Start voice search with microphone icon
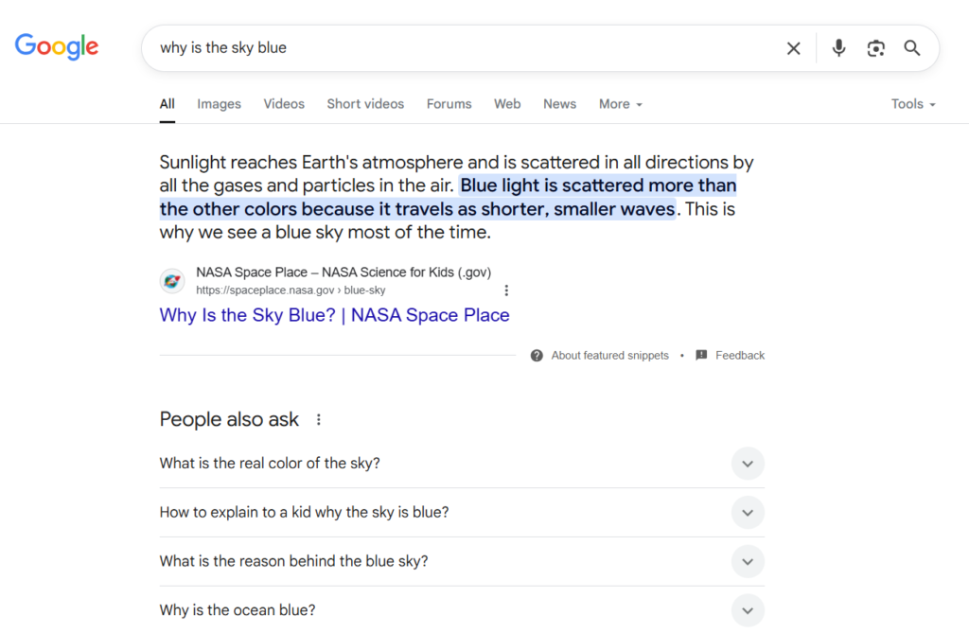 tap(838, 48)
